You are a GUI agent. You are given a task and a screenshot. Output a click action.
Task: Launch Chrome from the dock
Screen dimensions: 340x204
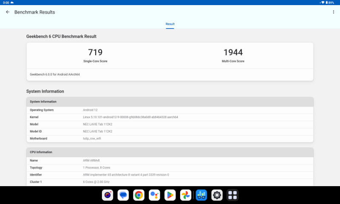click(139, 195)
